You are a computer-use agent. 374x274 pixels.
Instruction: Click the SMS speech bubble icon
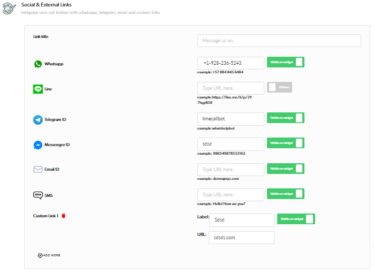coord(38,195)
